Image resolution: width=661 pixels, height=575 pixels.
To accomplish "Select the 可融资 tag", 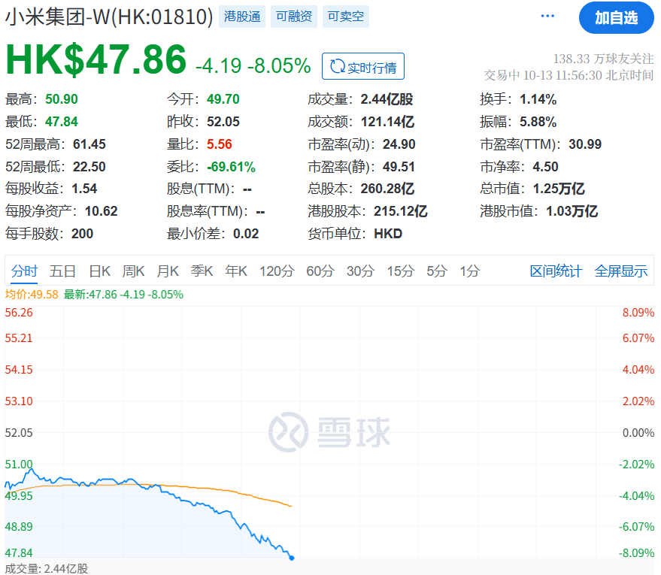I will (293, 17).
